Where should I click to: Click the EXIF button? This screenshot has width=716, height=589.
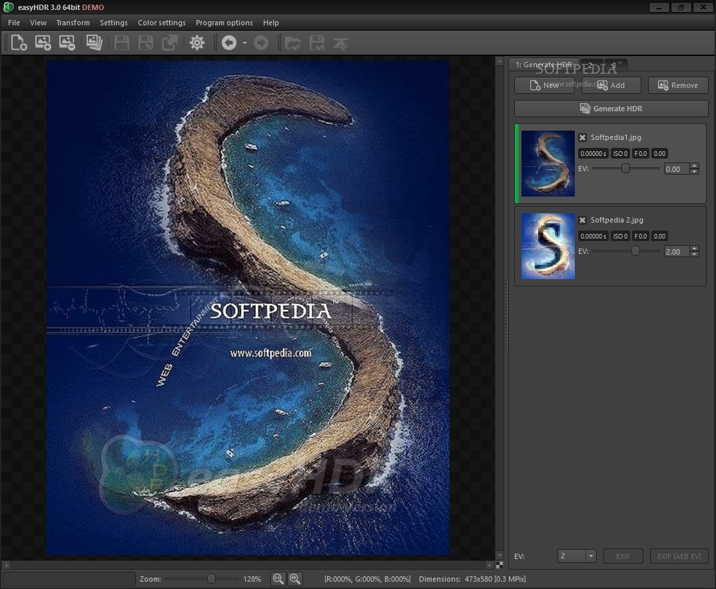(x=623, y=556)
